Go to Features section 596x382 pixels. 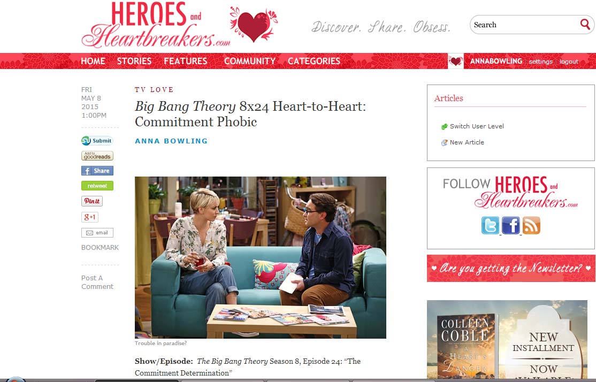[186, 61]
